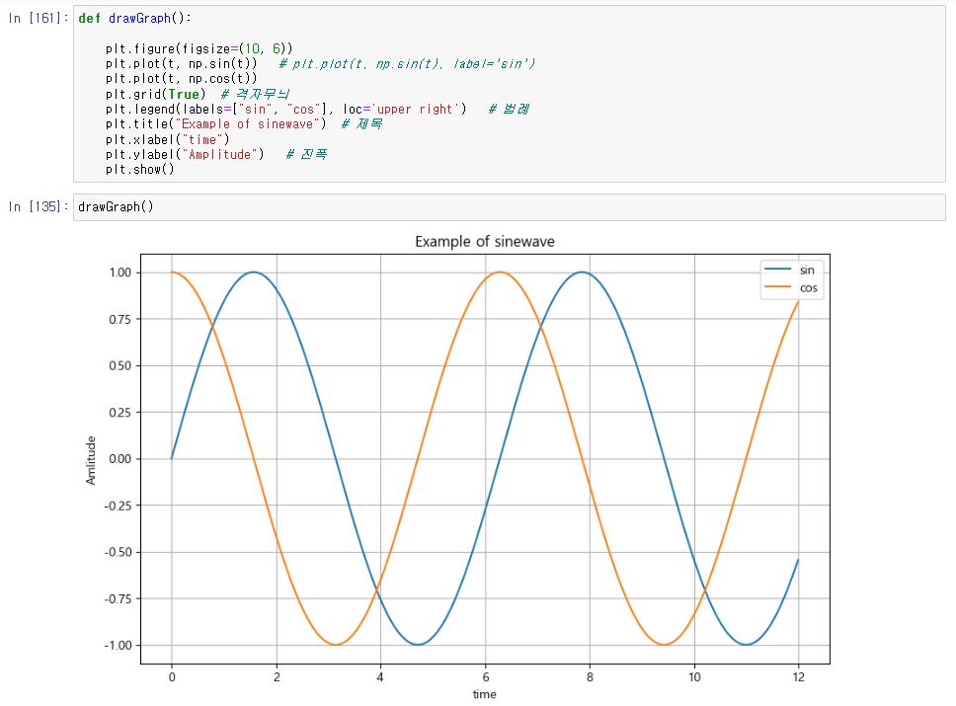Screen dimensions: 956x706
Task: Click the x-axis tick label 12
Action: (x=798, y=676)
